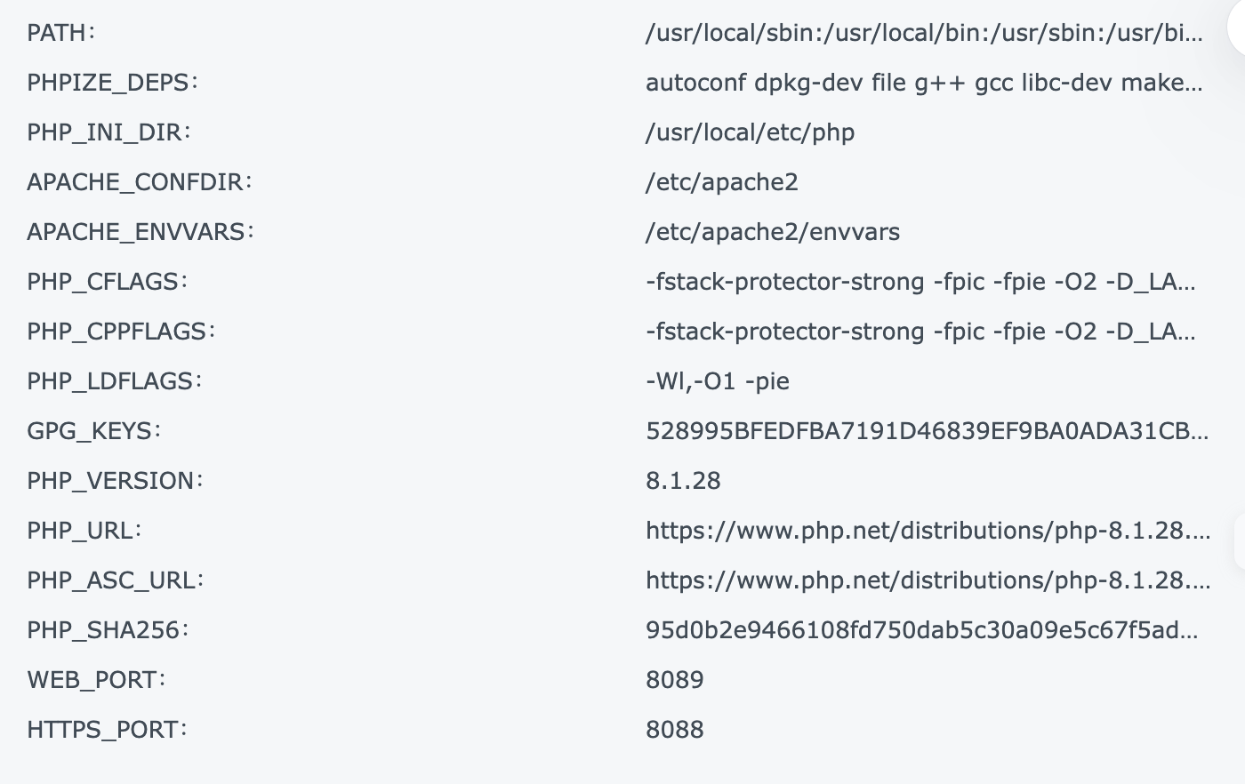This screenshot has width=1245, height=784.
Task: Click the PHP_CPPFLAGS truncated value
Action: 920,332
